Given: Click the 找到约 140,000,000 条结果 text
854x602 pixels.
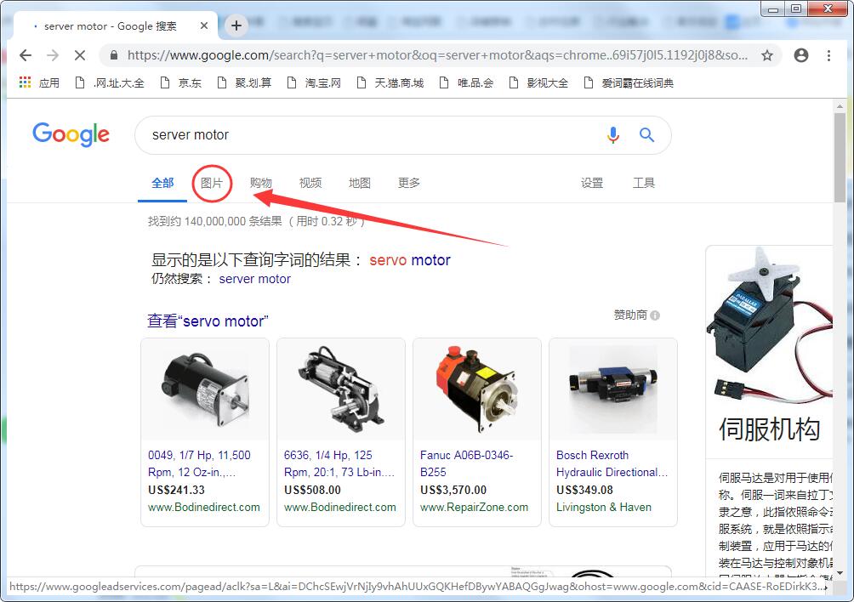Looking at the screenshot, I should coord(214,222).
